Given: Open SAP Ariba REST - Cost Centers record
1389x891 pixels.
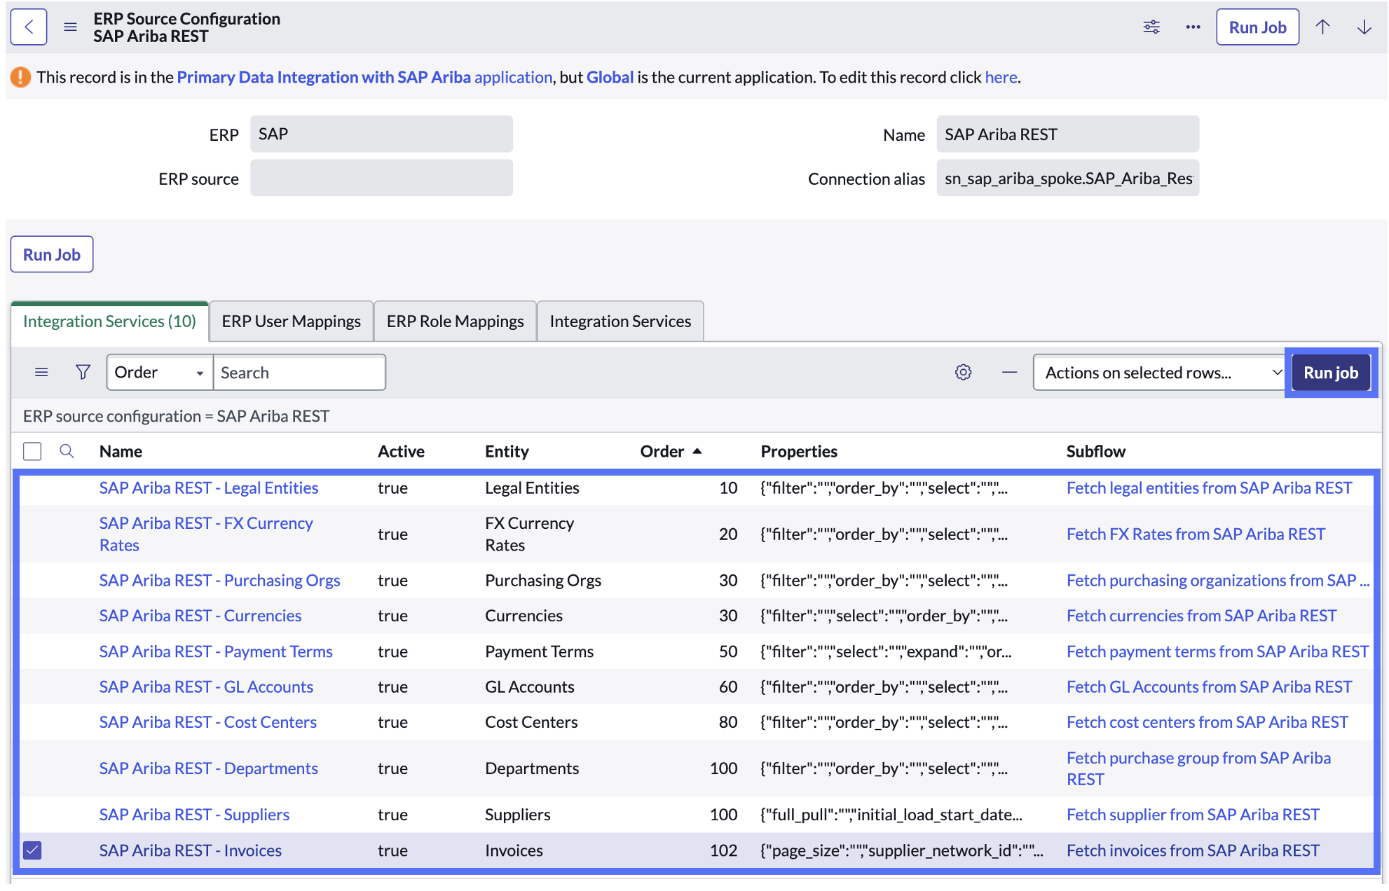Looking at the screenshot, I should point(208,721).
